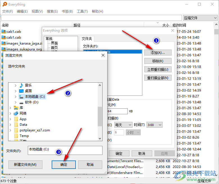
Task: Click 确定 in Everything Options dialog
Action: (119, 153)
